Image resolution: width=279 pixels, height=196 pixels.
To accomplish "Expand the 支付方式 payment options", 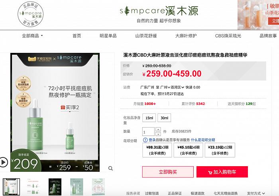I will point(256,193).
